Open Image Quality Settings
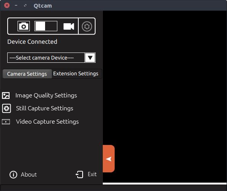The image size is (227, 191). [46, 95]
